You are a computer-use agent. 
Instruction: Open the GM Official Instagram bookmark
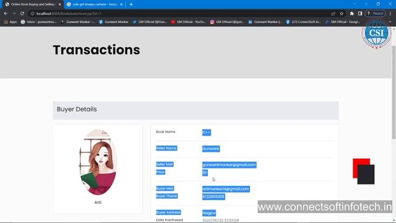tap(227, 22)
